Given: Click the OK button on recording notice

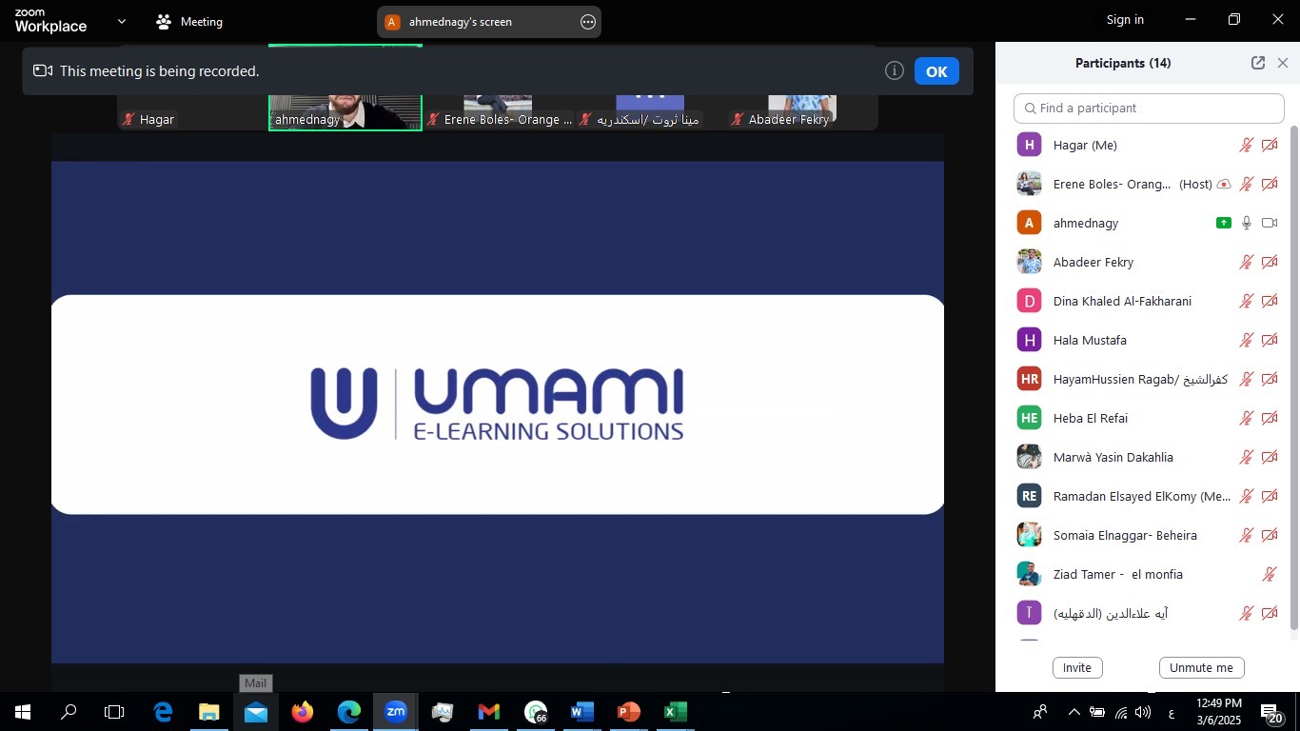Looking at the screenshot, I should tap(936, 71).
